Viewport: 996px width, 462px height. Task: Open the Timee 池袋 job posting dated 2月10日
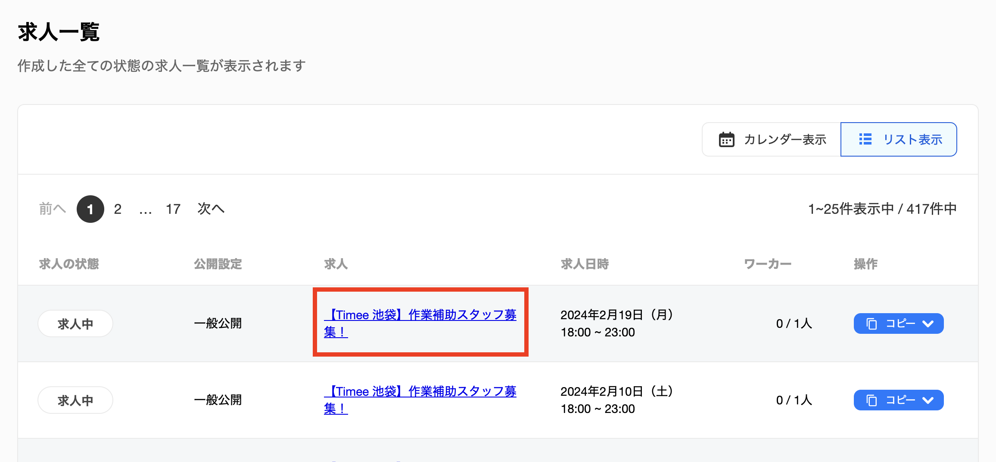tap(420, 400)
